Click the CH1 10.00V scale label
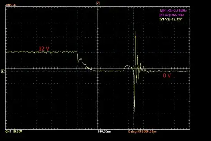The image size is (211, 141). [x=14, y=132]
